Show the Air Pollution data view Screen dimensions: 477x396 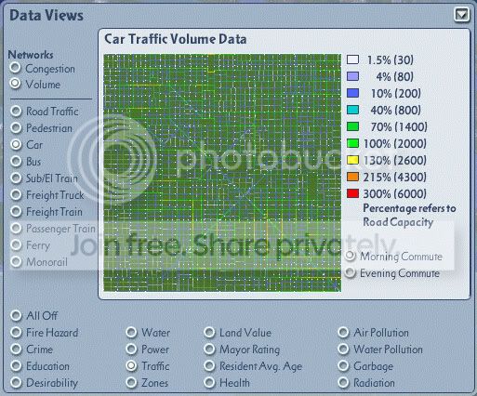click(x=343, y=332)
